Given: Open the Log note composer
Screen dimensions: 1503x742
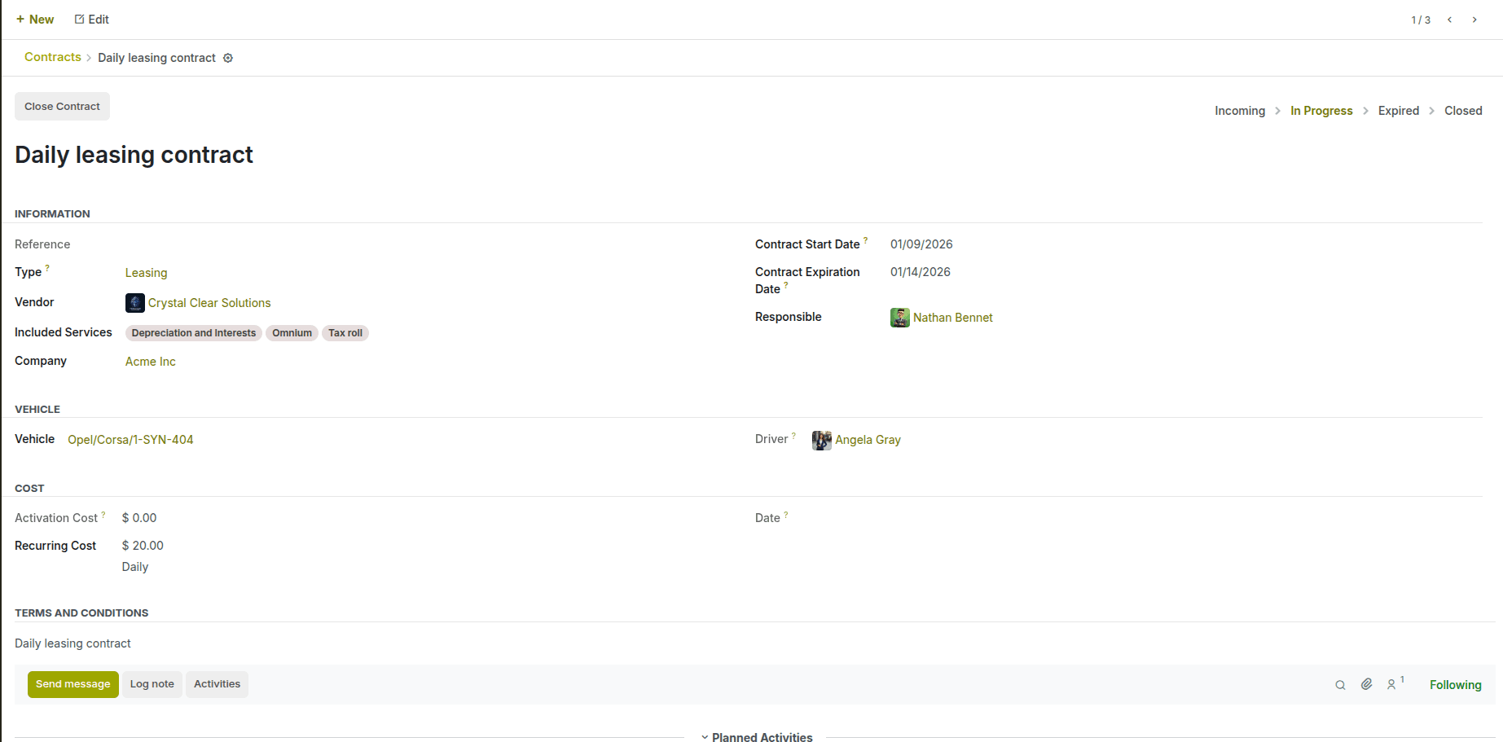Looking at the screenshot, I should click(152, 684).
